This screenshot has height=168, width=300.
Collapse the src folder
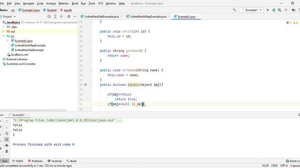click(x=3, y=36)
